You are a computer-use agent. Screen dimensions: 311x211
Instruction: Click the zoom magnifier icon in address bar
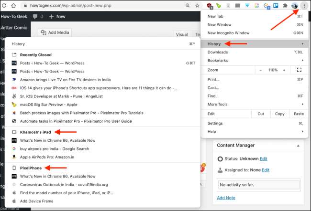187,6
